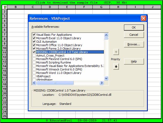The width and height of the screenshot is (163, 123).
Task: Select column I header in the spreadsheet
Action: tap(135, 7)
